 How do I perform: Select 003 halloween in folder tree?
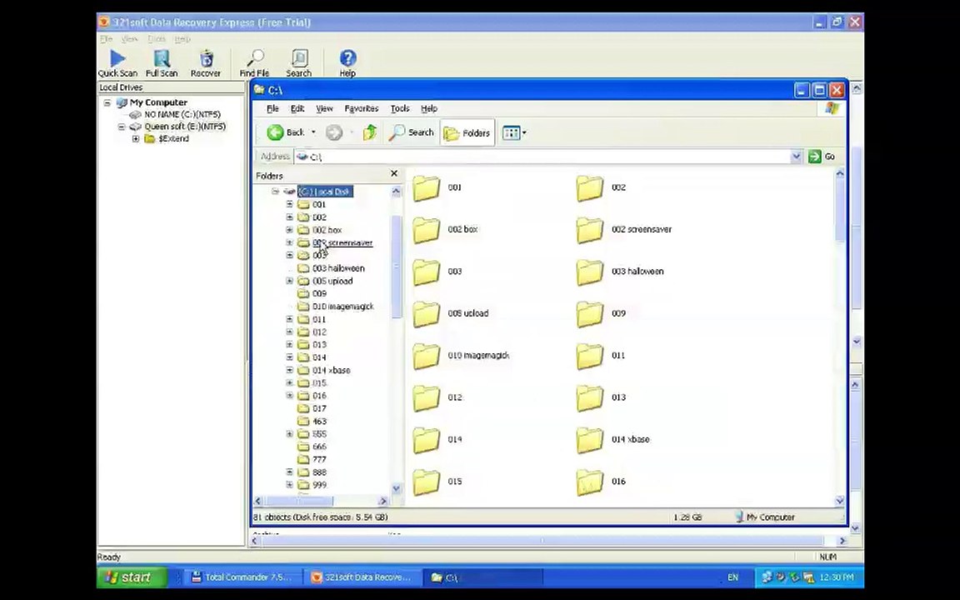coord(338,268)
